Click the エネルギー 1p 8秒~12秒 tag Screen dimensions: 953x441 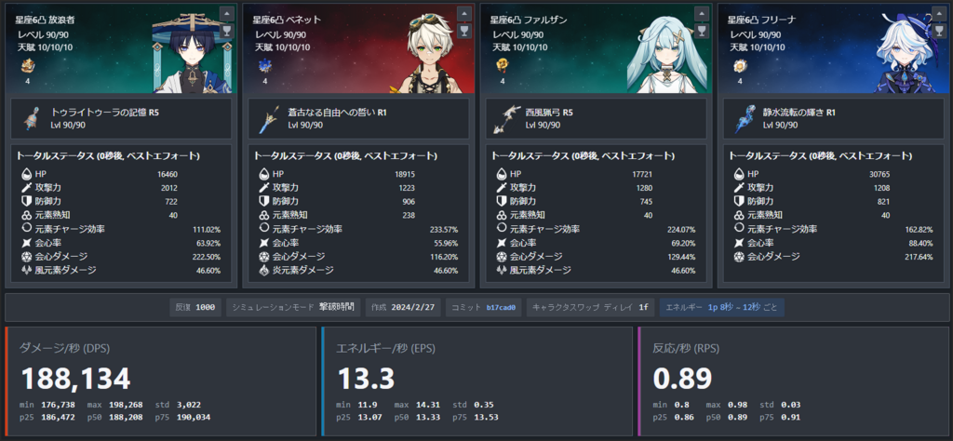point(722,307)
